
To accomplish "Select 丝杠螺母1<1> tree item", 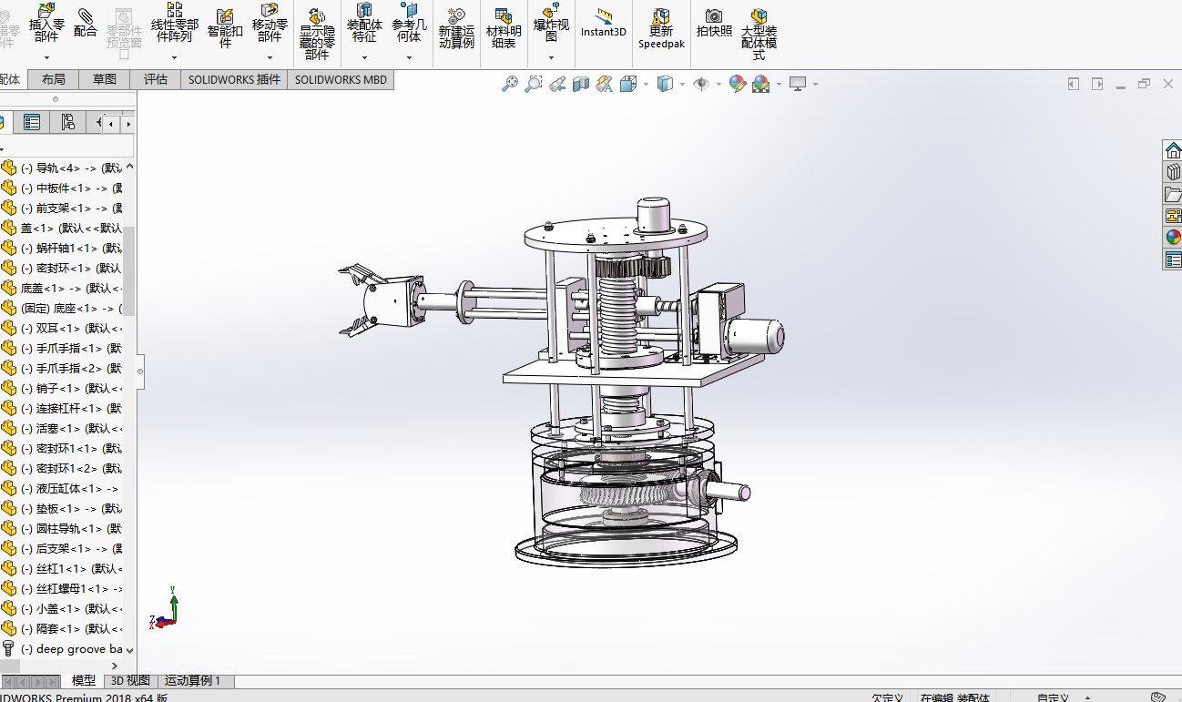I will click(62, 588).
